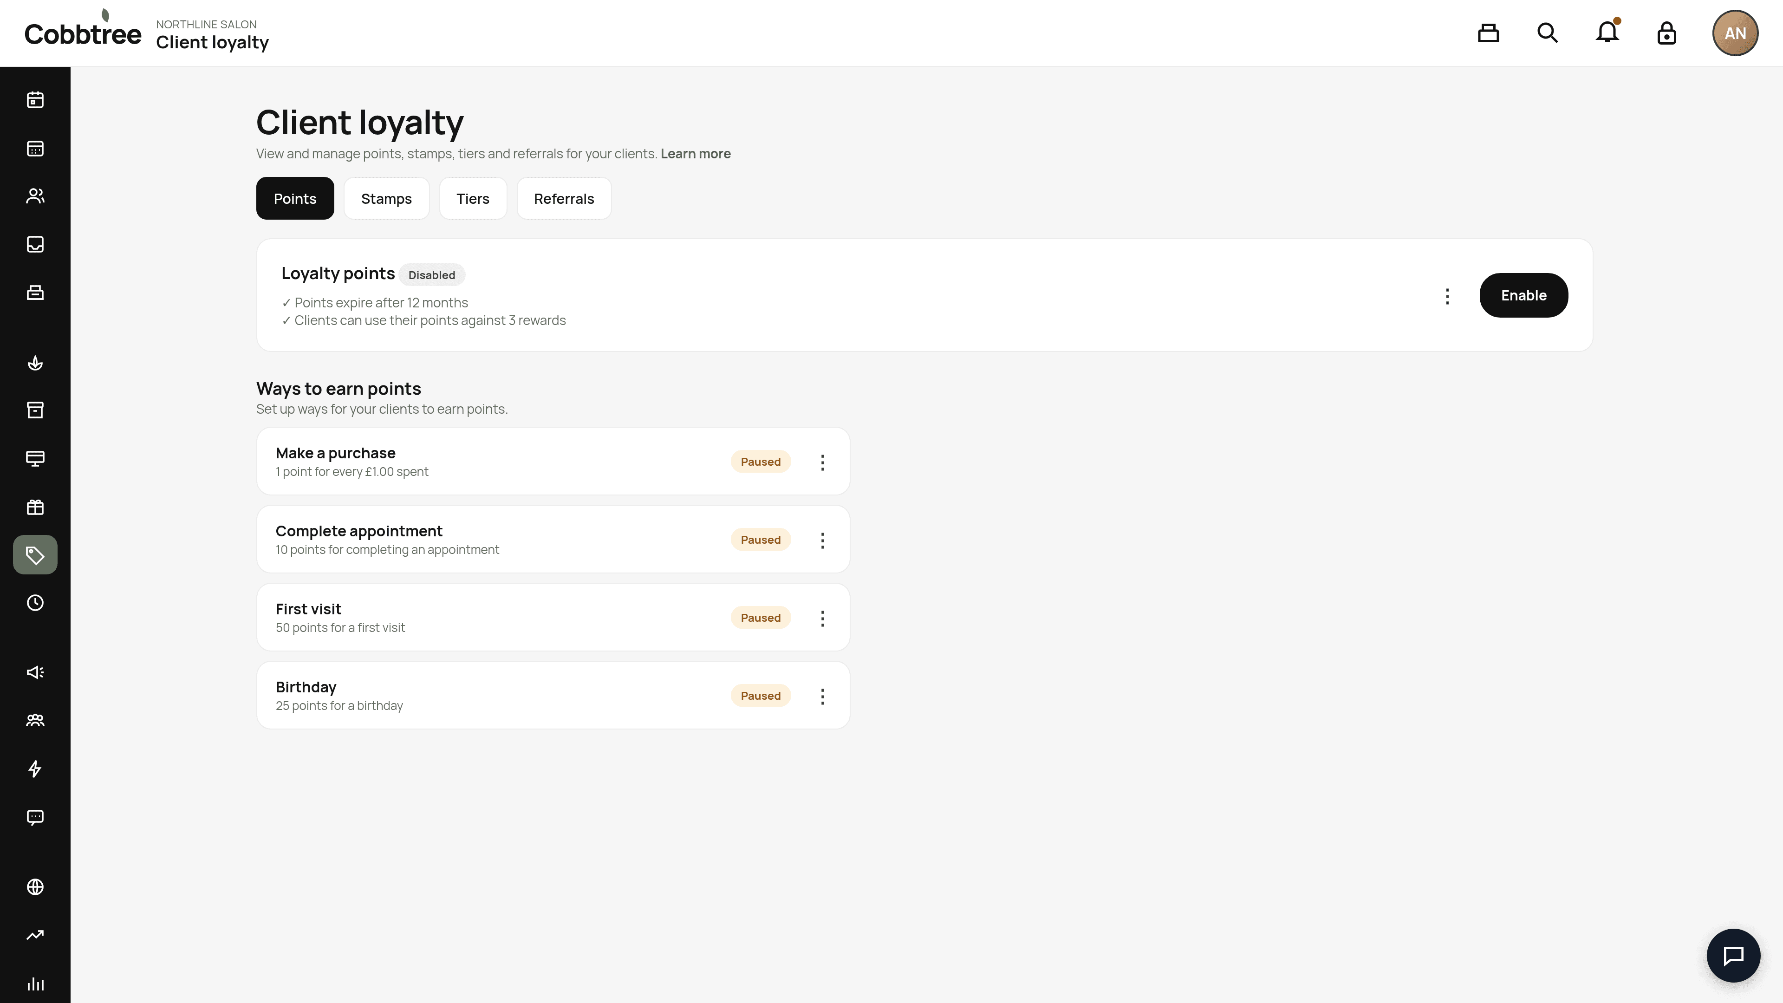The width and height of the screenshot is (1783, 1003).
Task: Open the bar chart reports icon in the sidebar
Action: 35,983
